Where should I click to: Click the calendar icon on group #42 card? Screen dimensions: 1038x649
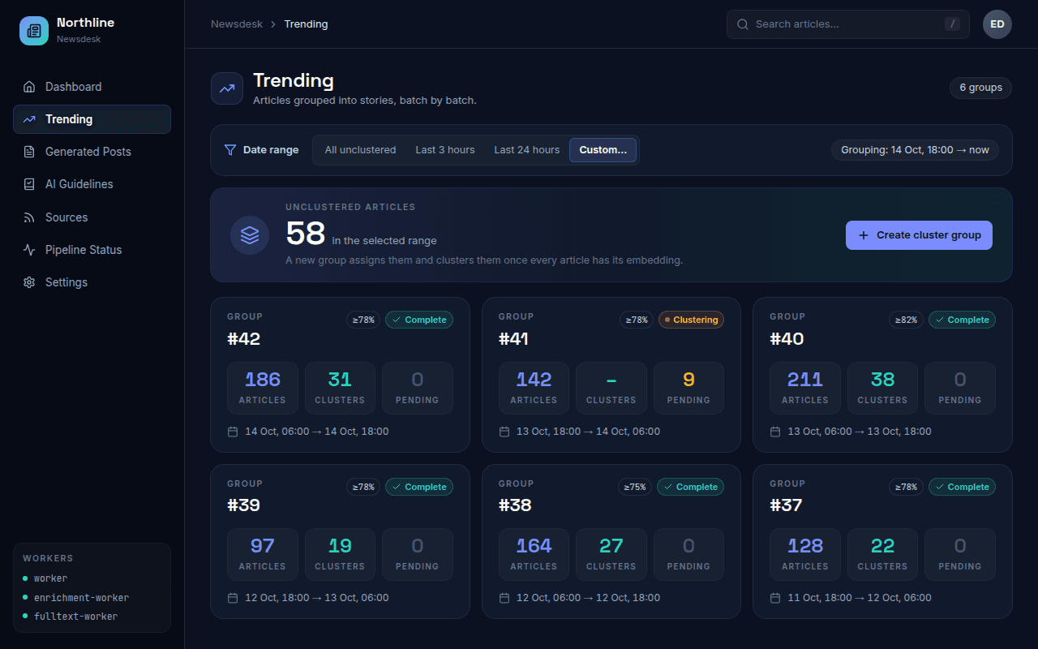233,432
